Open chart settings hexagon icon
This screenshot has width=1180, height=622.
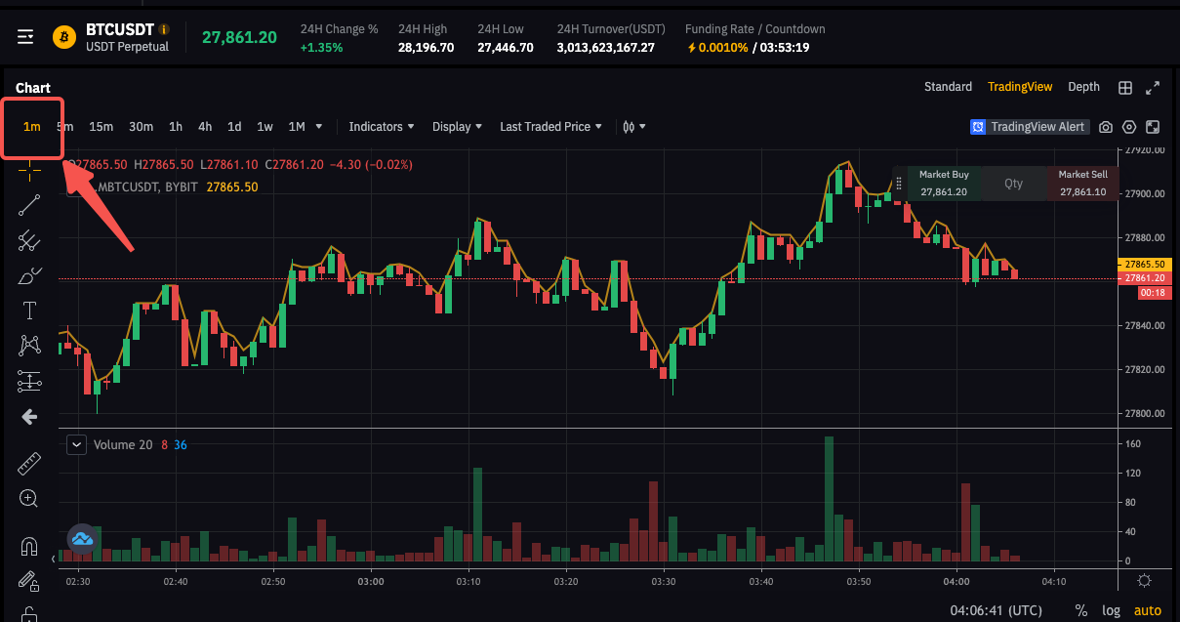pyautogui.click(x=1129, y=127)
